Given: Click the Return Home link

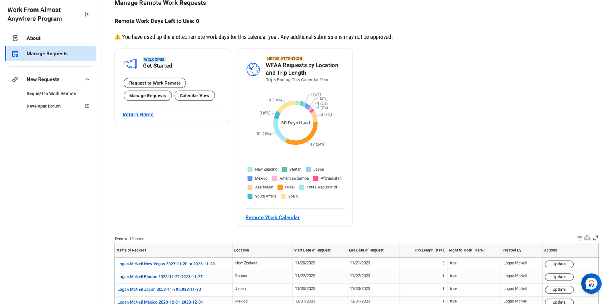Looking at the screenshot, I should (138, 114).
